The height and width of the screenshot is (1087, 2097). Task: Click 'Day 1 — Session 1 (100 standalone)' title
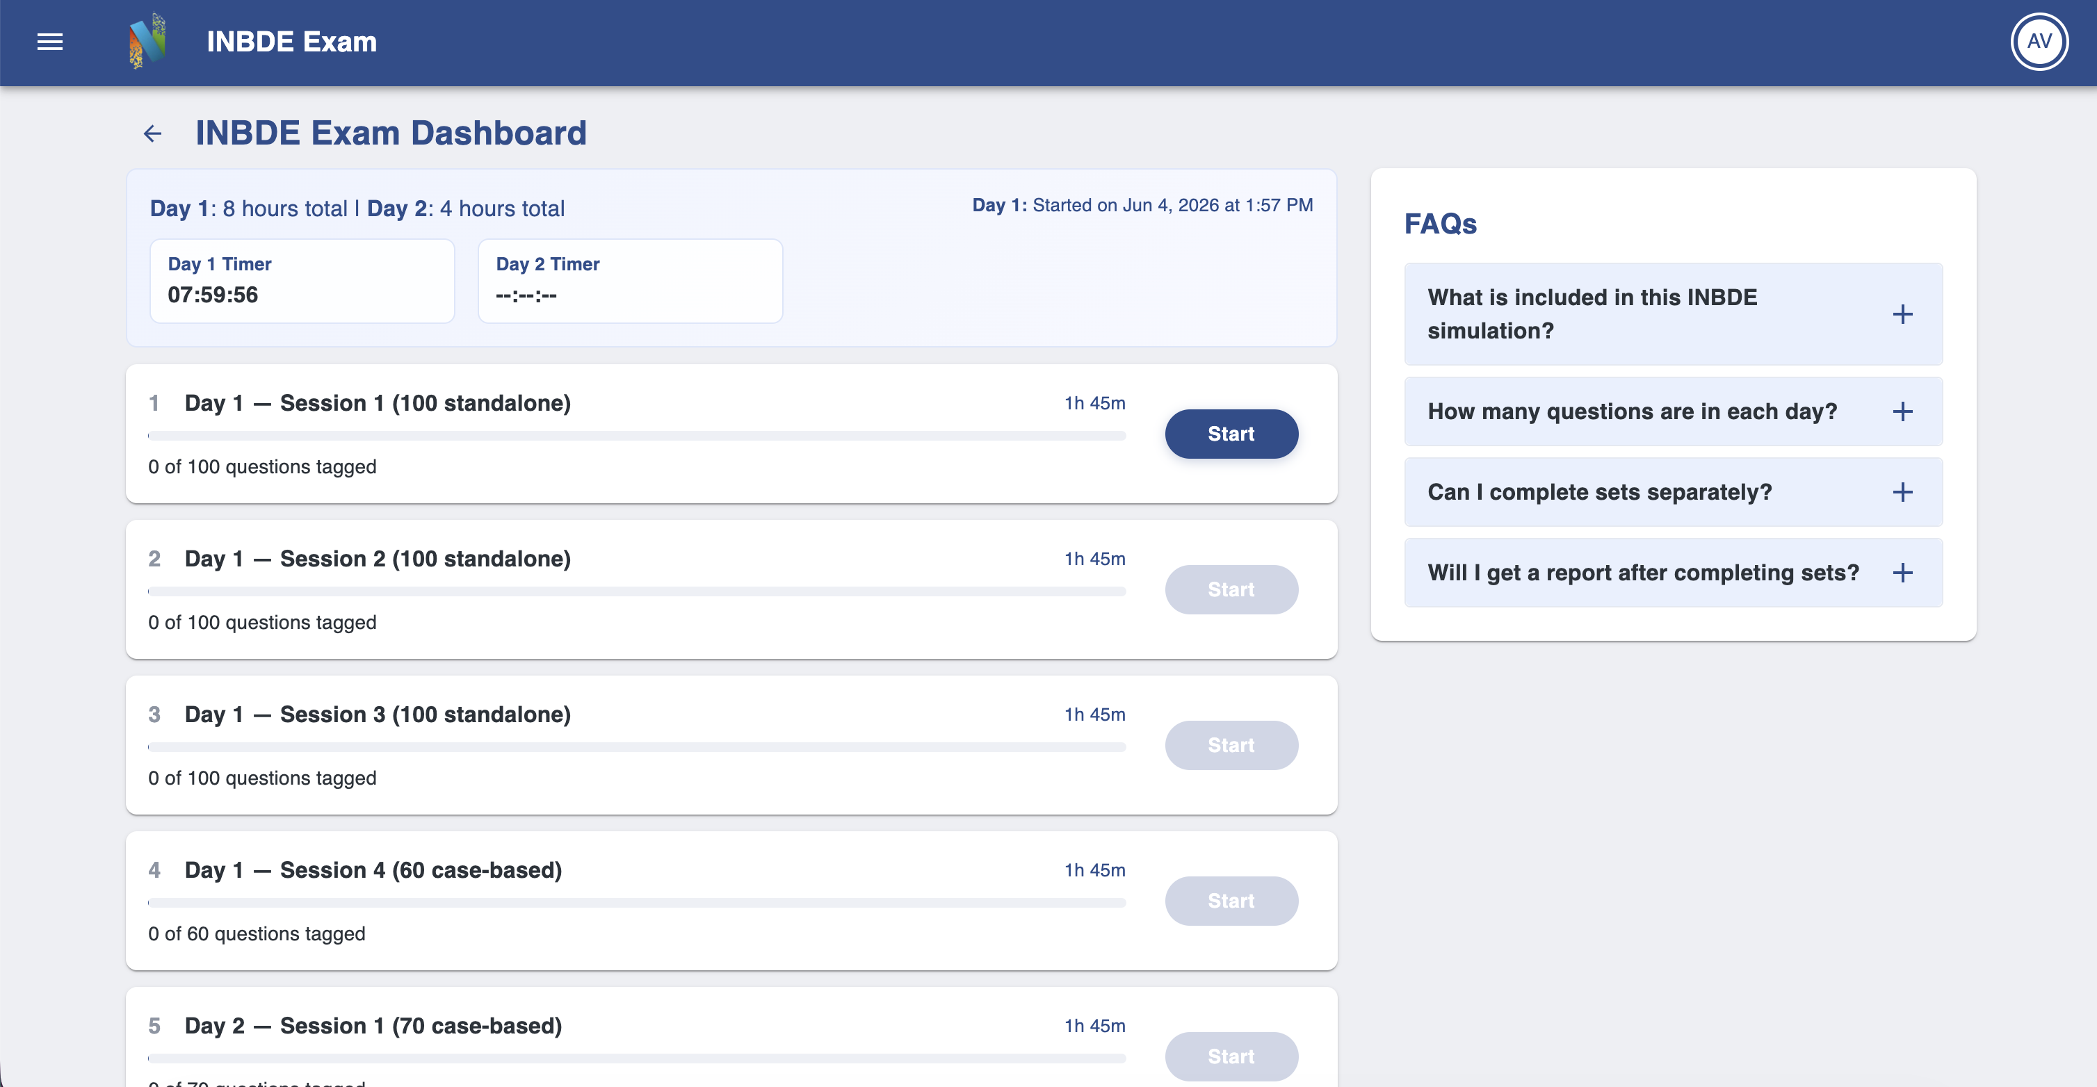(x=378, y=402)
